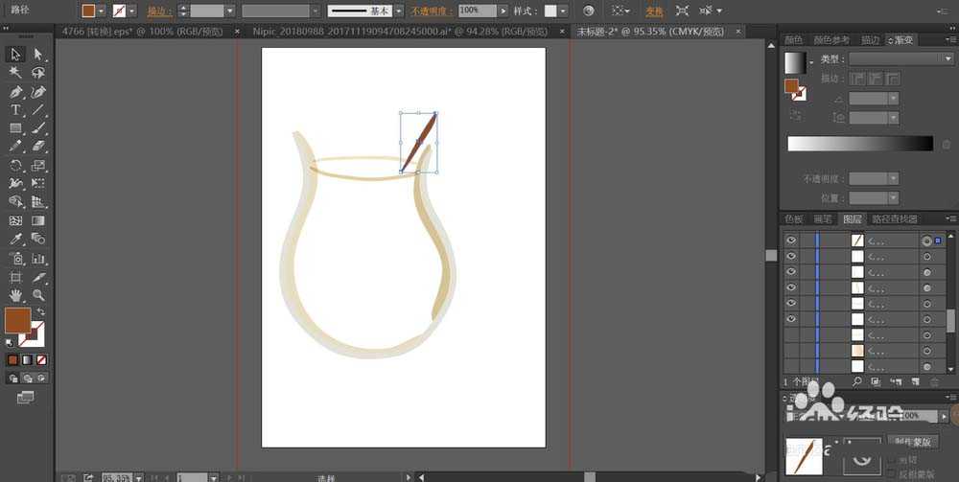Screen dimensions: 959x482
Task: Select the Eyedropper tool
Action: coord(16,240)
